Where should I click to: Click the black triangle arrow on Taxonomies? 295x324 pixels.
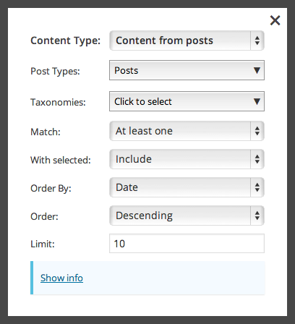(257, 101)
